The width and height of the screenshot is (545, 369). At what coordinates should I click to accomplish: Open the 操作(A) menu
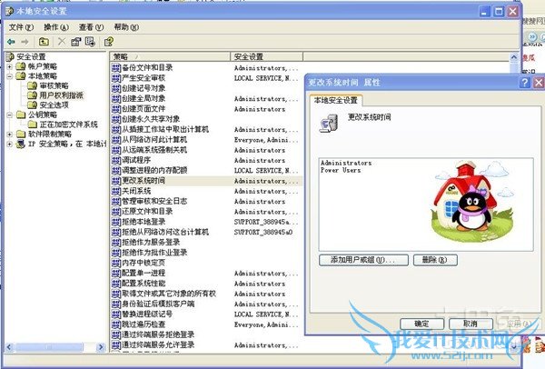pyautogui.click(x=56, y=27)
